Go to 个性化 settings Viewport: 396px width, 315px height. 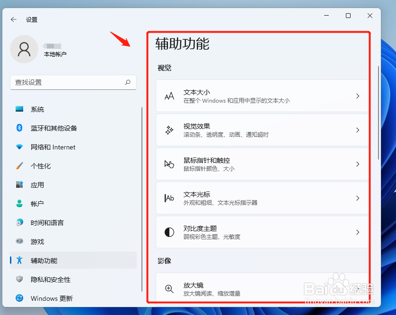pos(73,166)
